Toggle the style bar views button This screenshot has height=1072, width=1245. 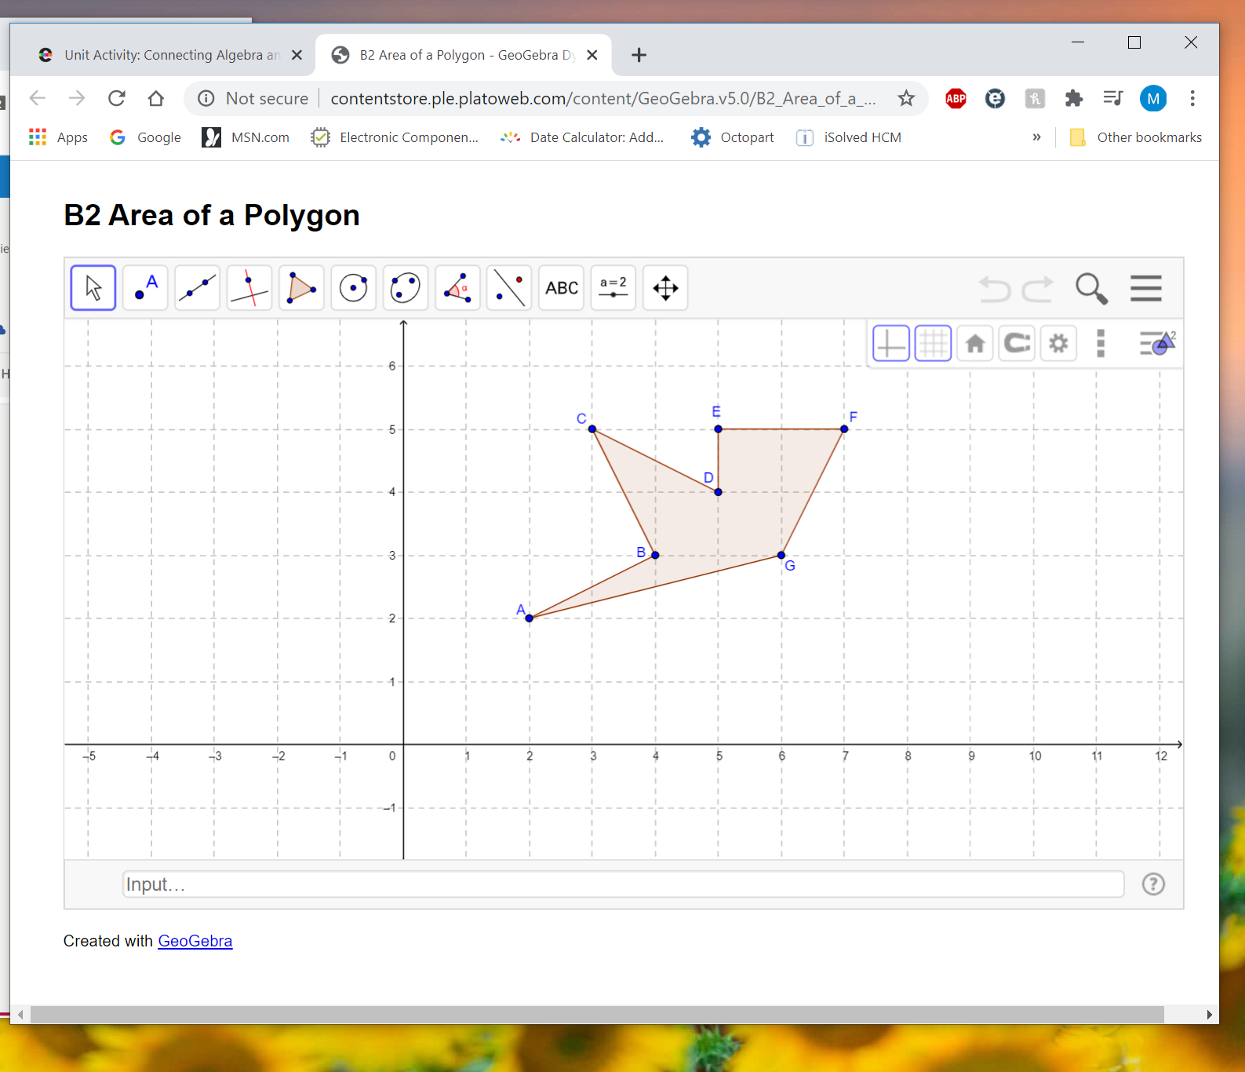[x=1158, y=343]
